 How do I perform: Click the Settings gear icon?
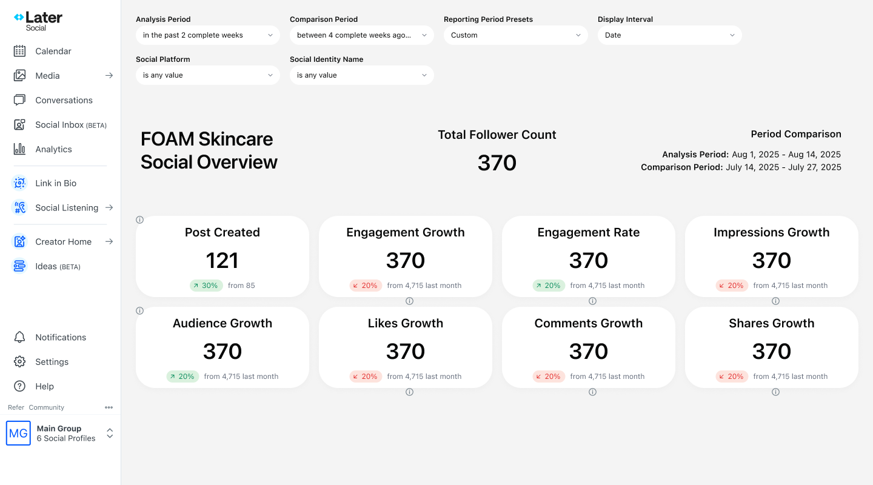click(19, 362)
